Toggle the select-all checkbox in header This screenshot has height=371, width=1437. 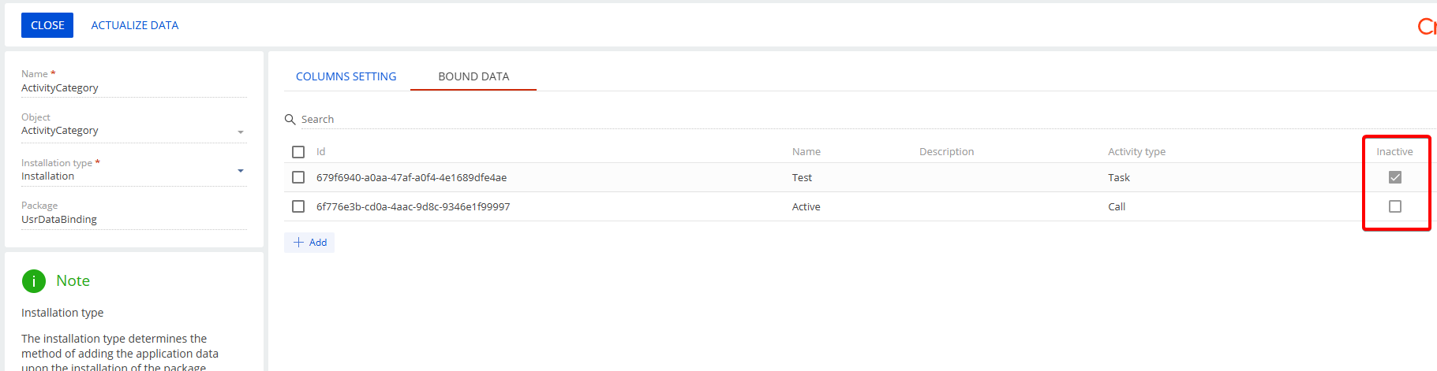(x=298, y=152)
